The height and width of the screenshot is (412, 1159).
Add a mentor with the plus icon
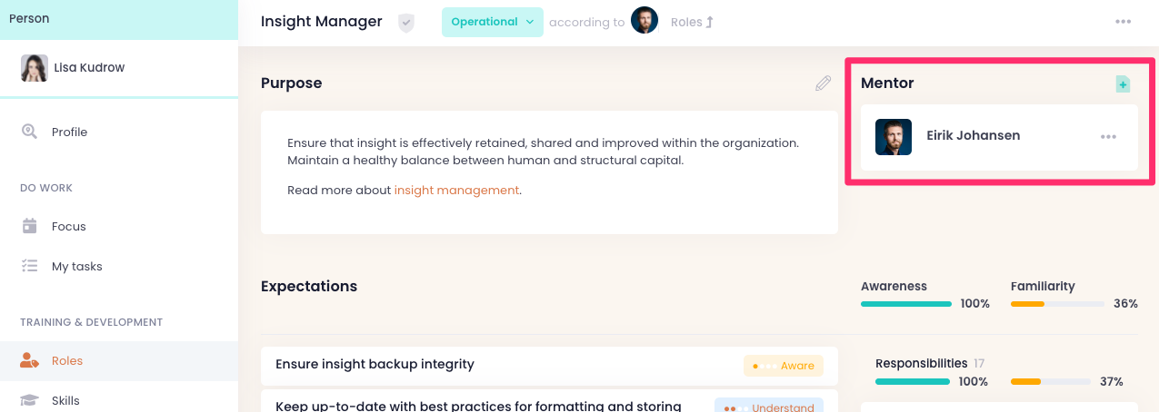(x=1123, y=84)
